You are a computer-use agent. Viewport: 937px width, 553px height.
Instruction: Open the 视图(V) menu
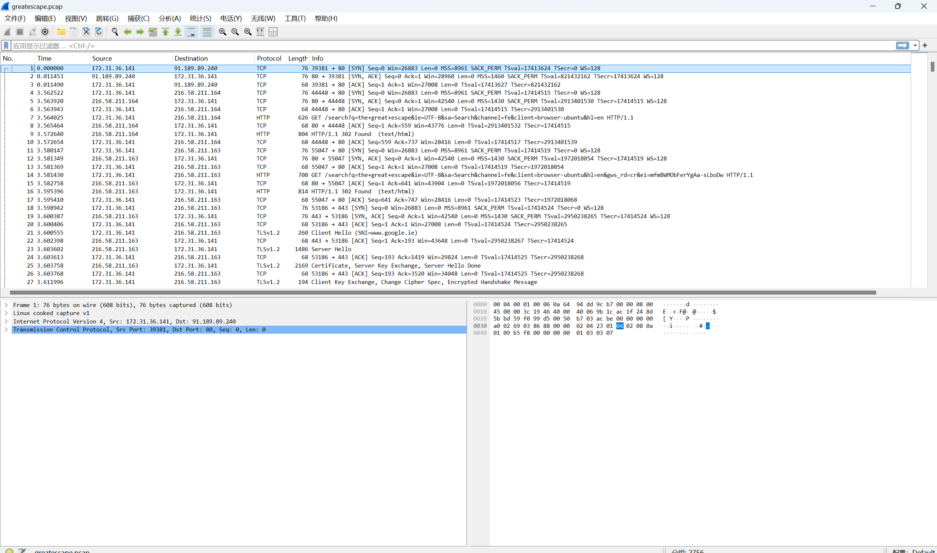[x=76, y=19]
